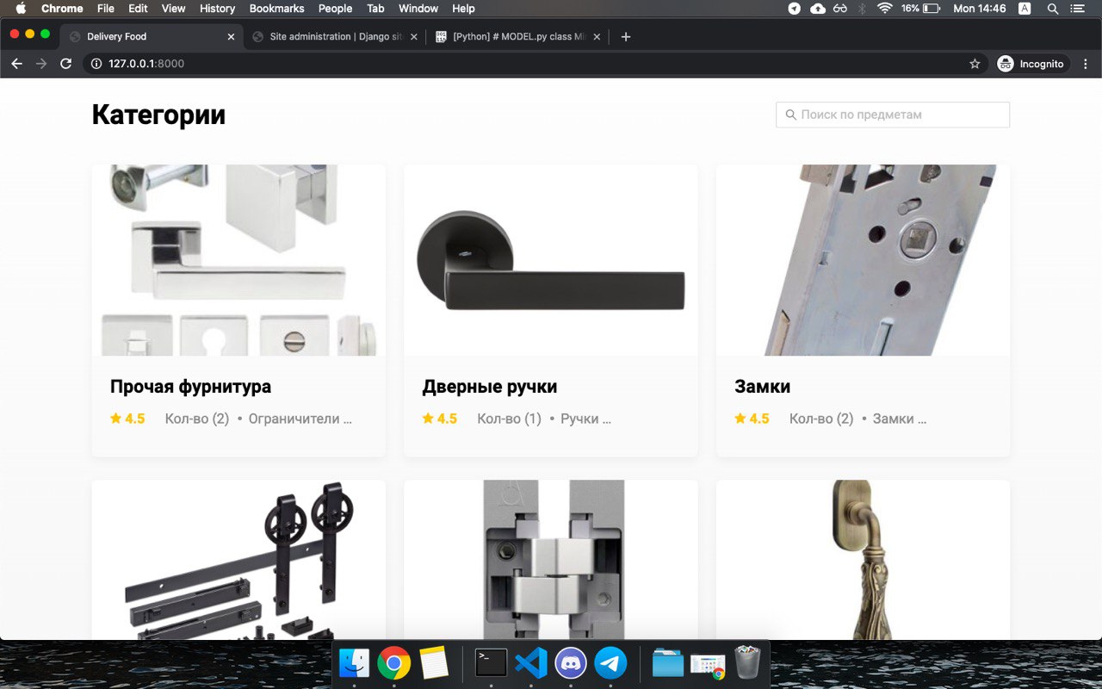Bookmark this page with the star icon
This screenshot has width=1102, height=689.
click(975, 64)
